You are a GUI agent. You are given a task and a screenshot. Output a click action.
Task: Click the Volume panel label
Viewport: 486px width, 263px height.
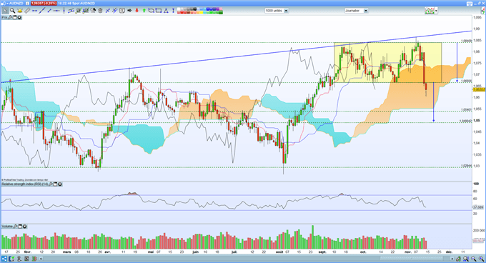pyautogui.click(x=7, y=227)
